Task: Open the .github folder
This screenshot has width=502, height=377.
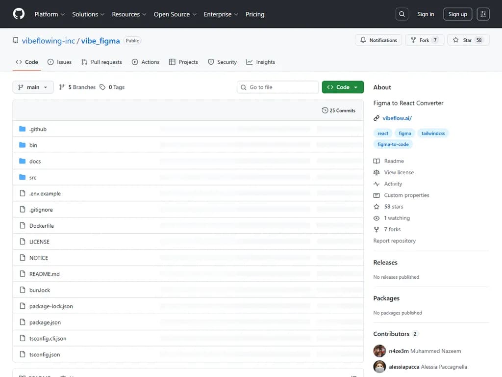Action: coord(38,129)
